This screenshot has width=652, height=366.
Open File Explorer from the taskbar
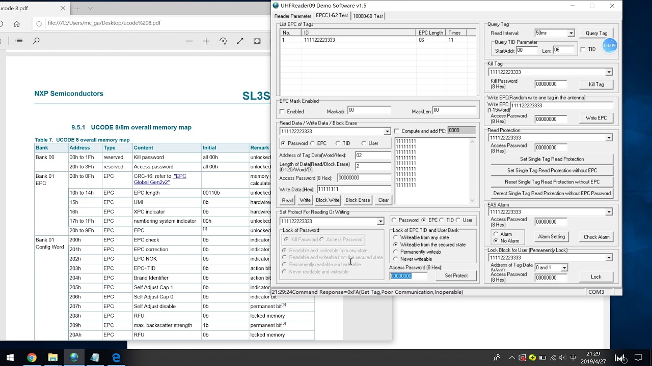coord(53,358)
